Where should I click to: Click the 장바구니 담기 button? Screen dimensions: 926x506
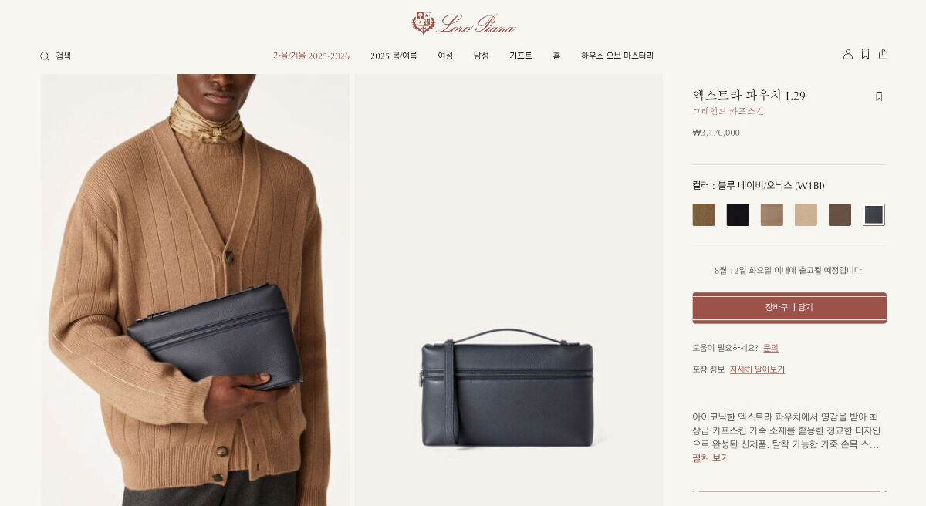tap(789, 308)
